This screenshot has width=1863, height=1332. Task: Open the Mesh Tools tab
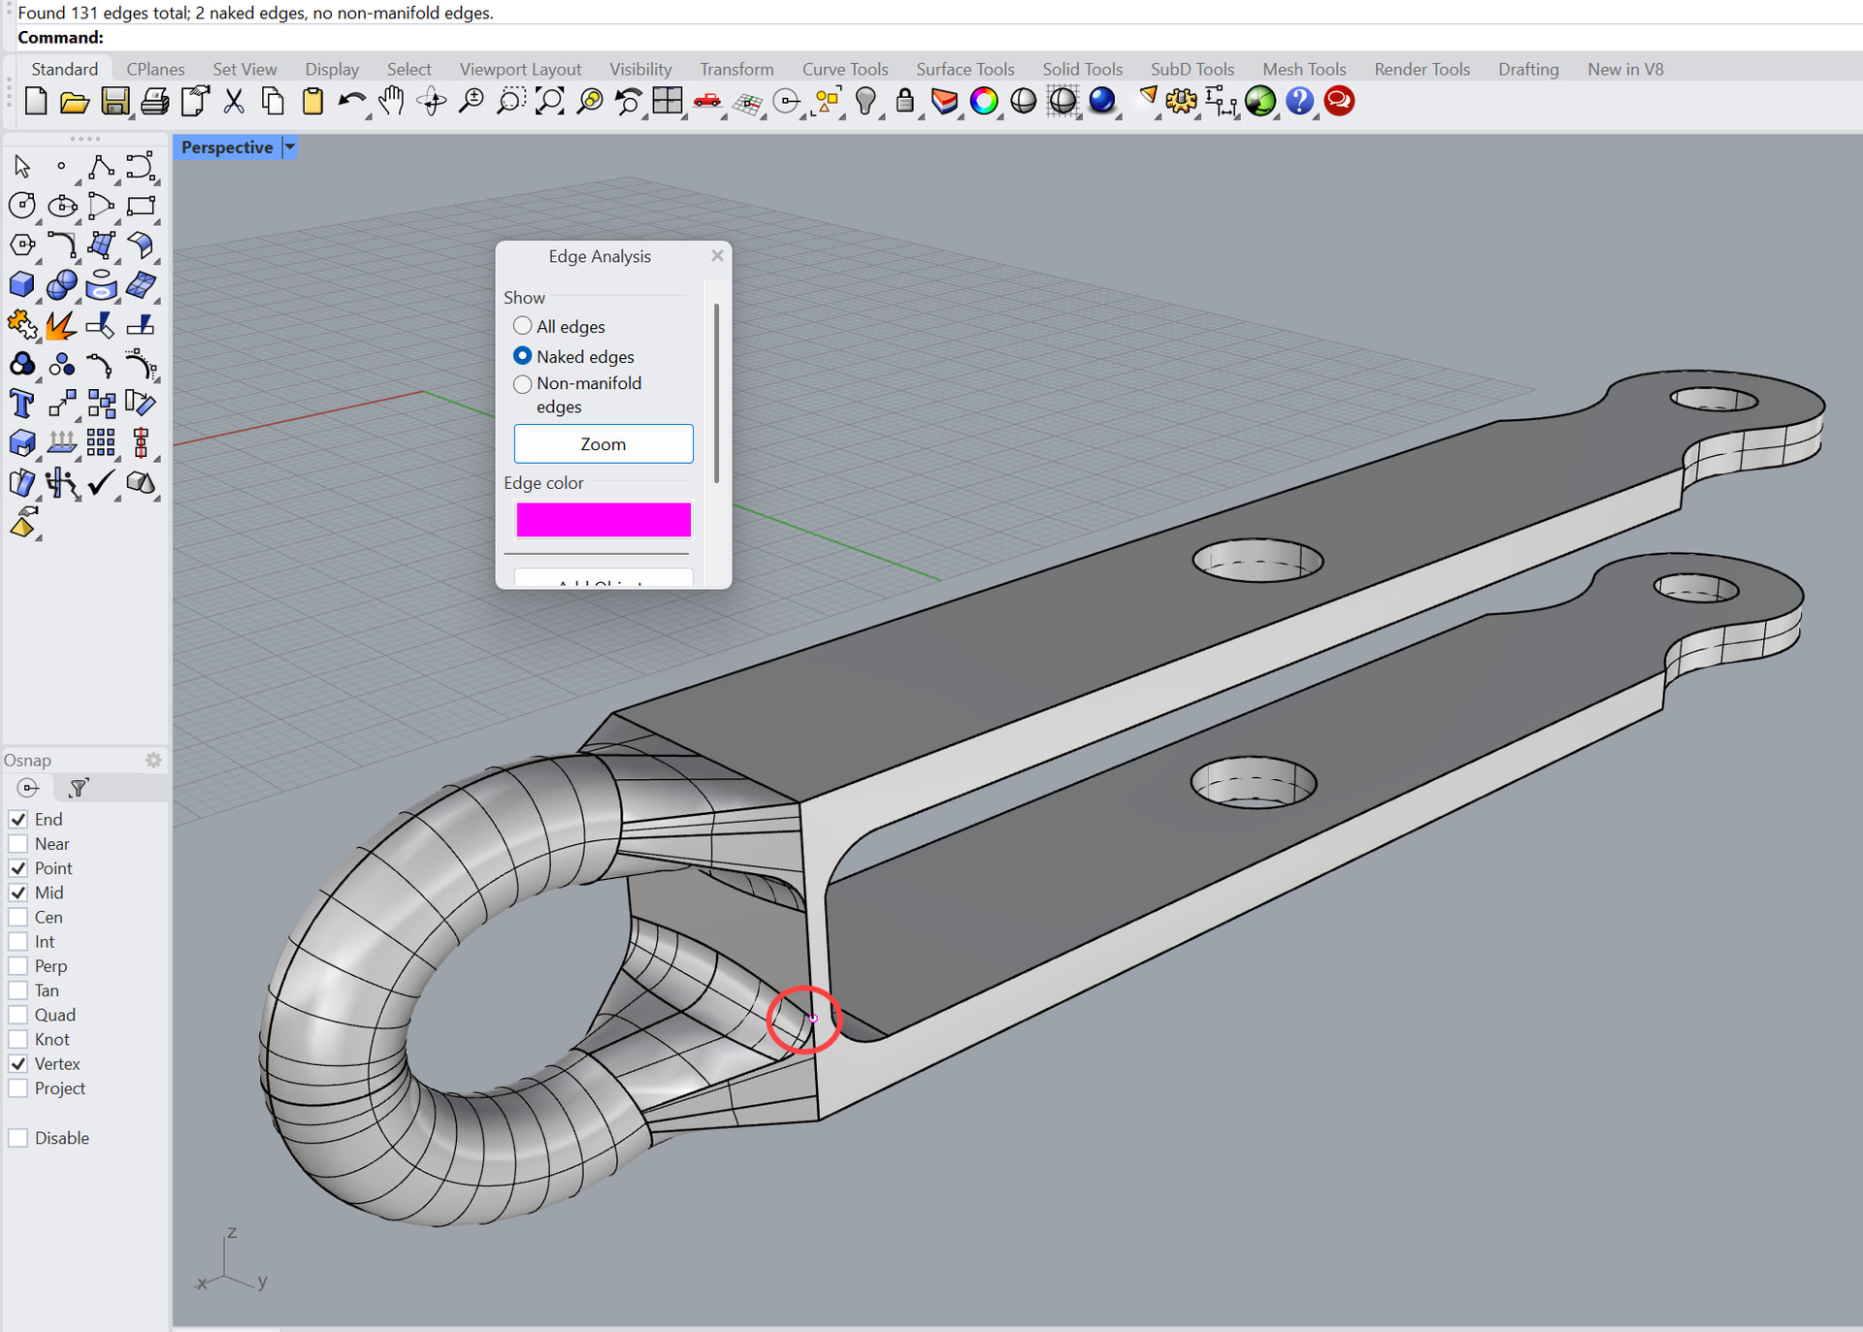coord(1303,69)
